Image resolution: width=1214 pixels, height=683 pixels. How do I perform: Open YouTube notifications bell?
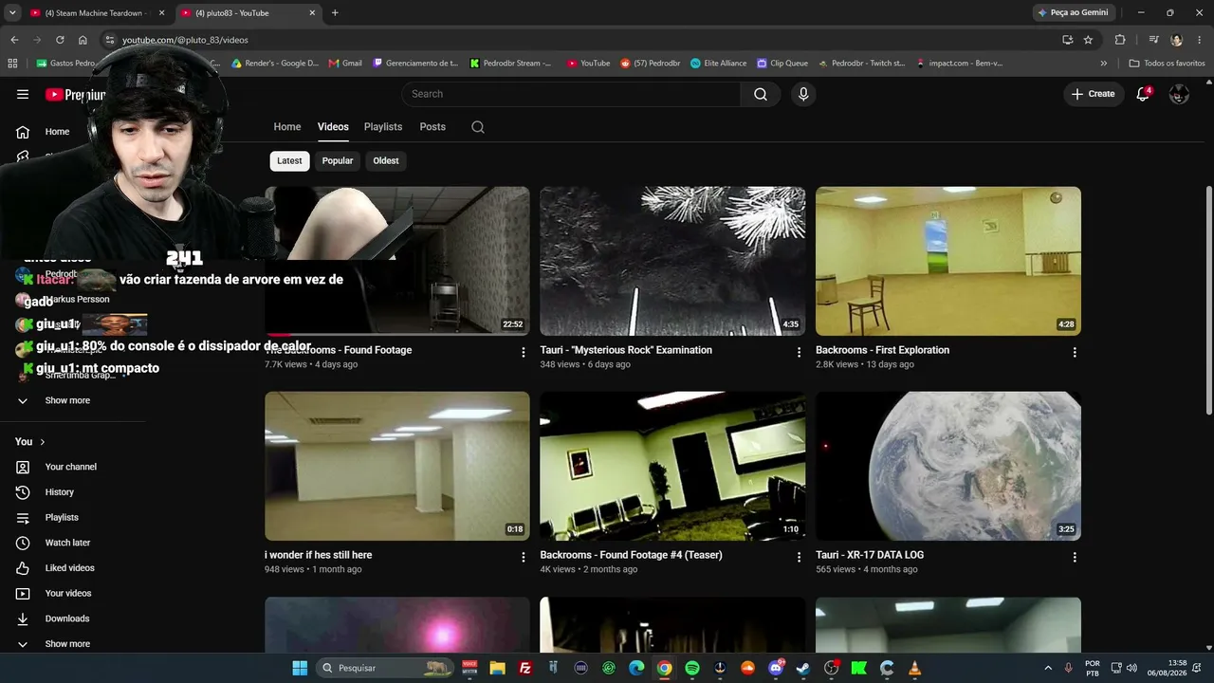point(1143,94)
